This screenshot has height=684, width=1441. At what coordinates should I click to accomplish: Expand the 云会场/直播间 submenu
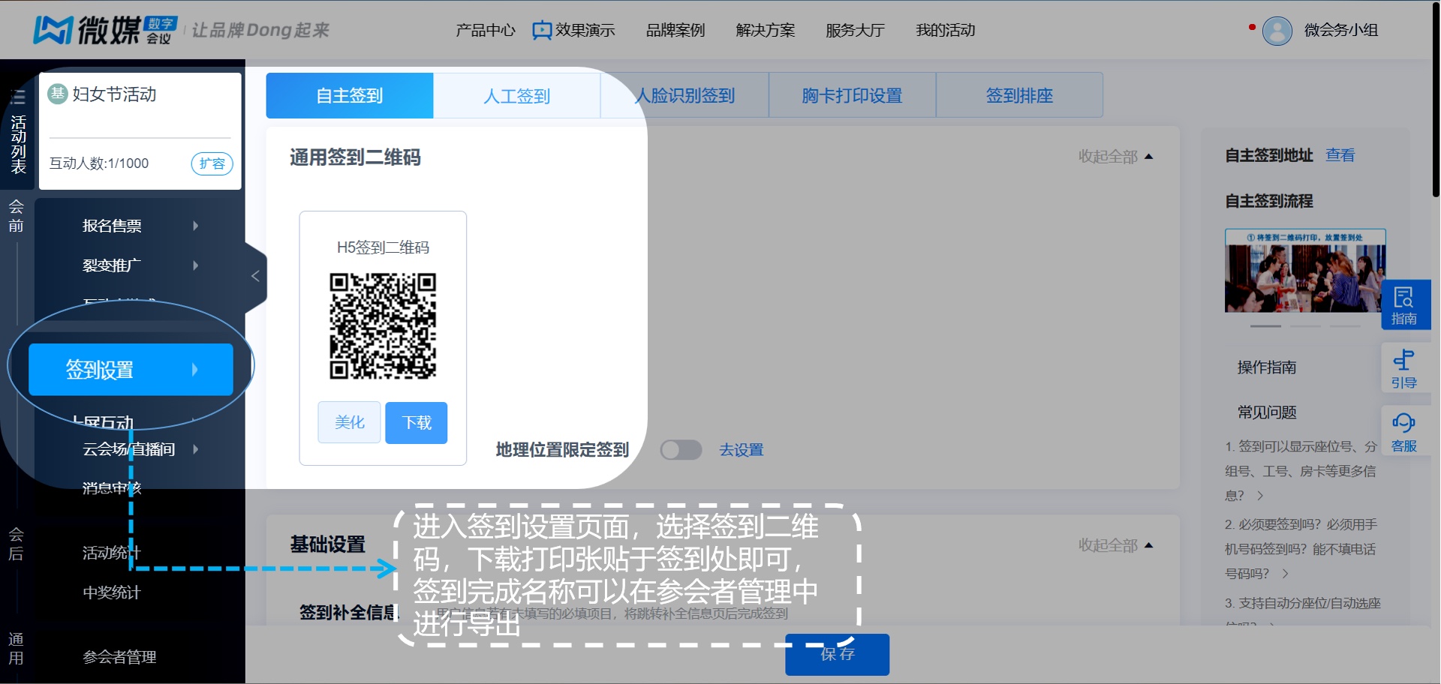pos(195,449)
